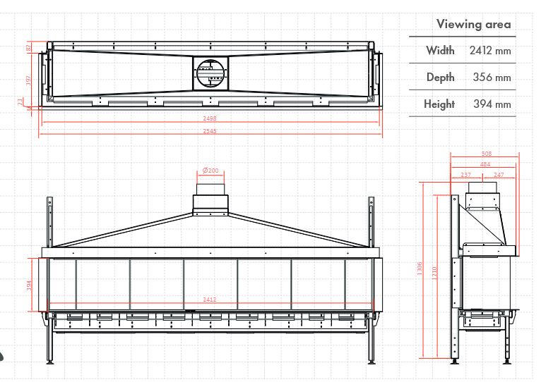The image size is (553, 382).
Task: Click the 397 depth dimension in top view
Action: coord(30,80)
